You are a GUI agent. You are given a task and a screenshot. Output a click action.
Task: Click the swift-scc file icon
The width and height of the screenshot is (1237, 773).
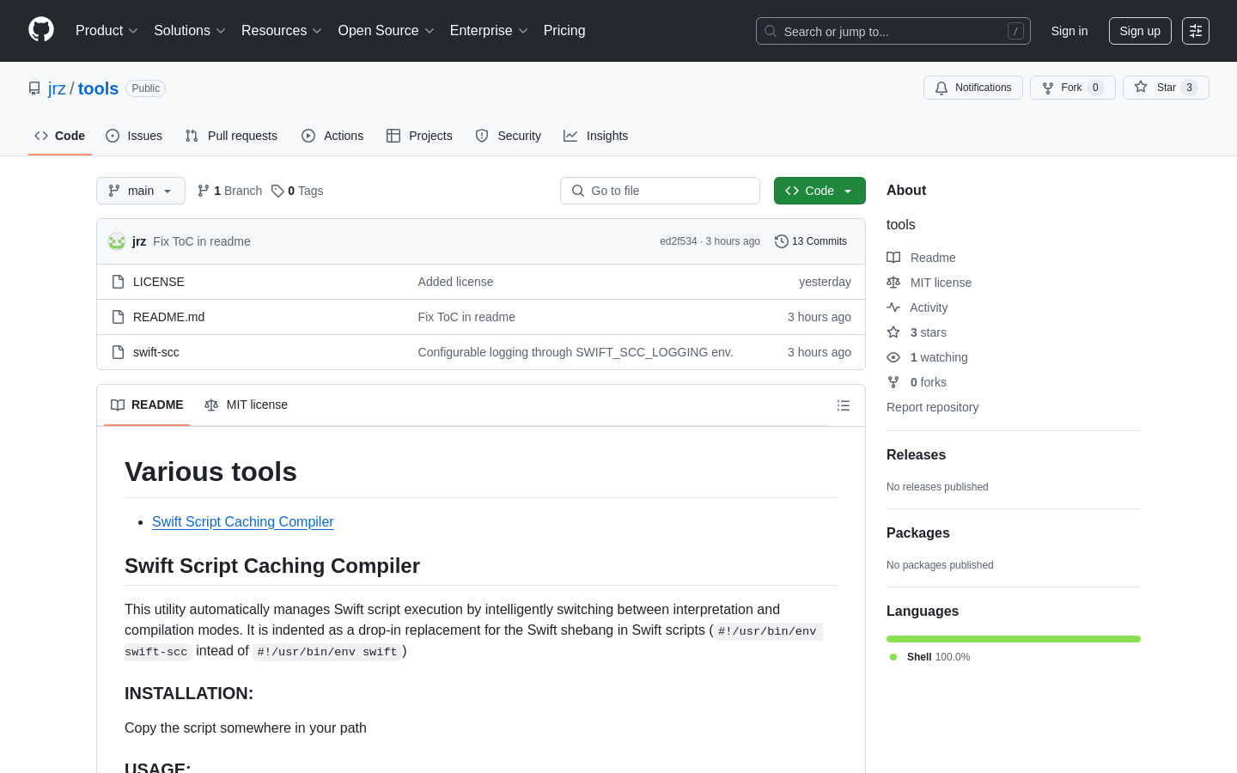(119, 352)
